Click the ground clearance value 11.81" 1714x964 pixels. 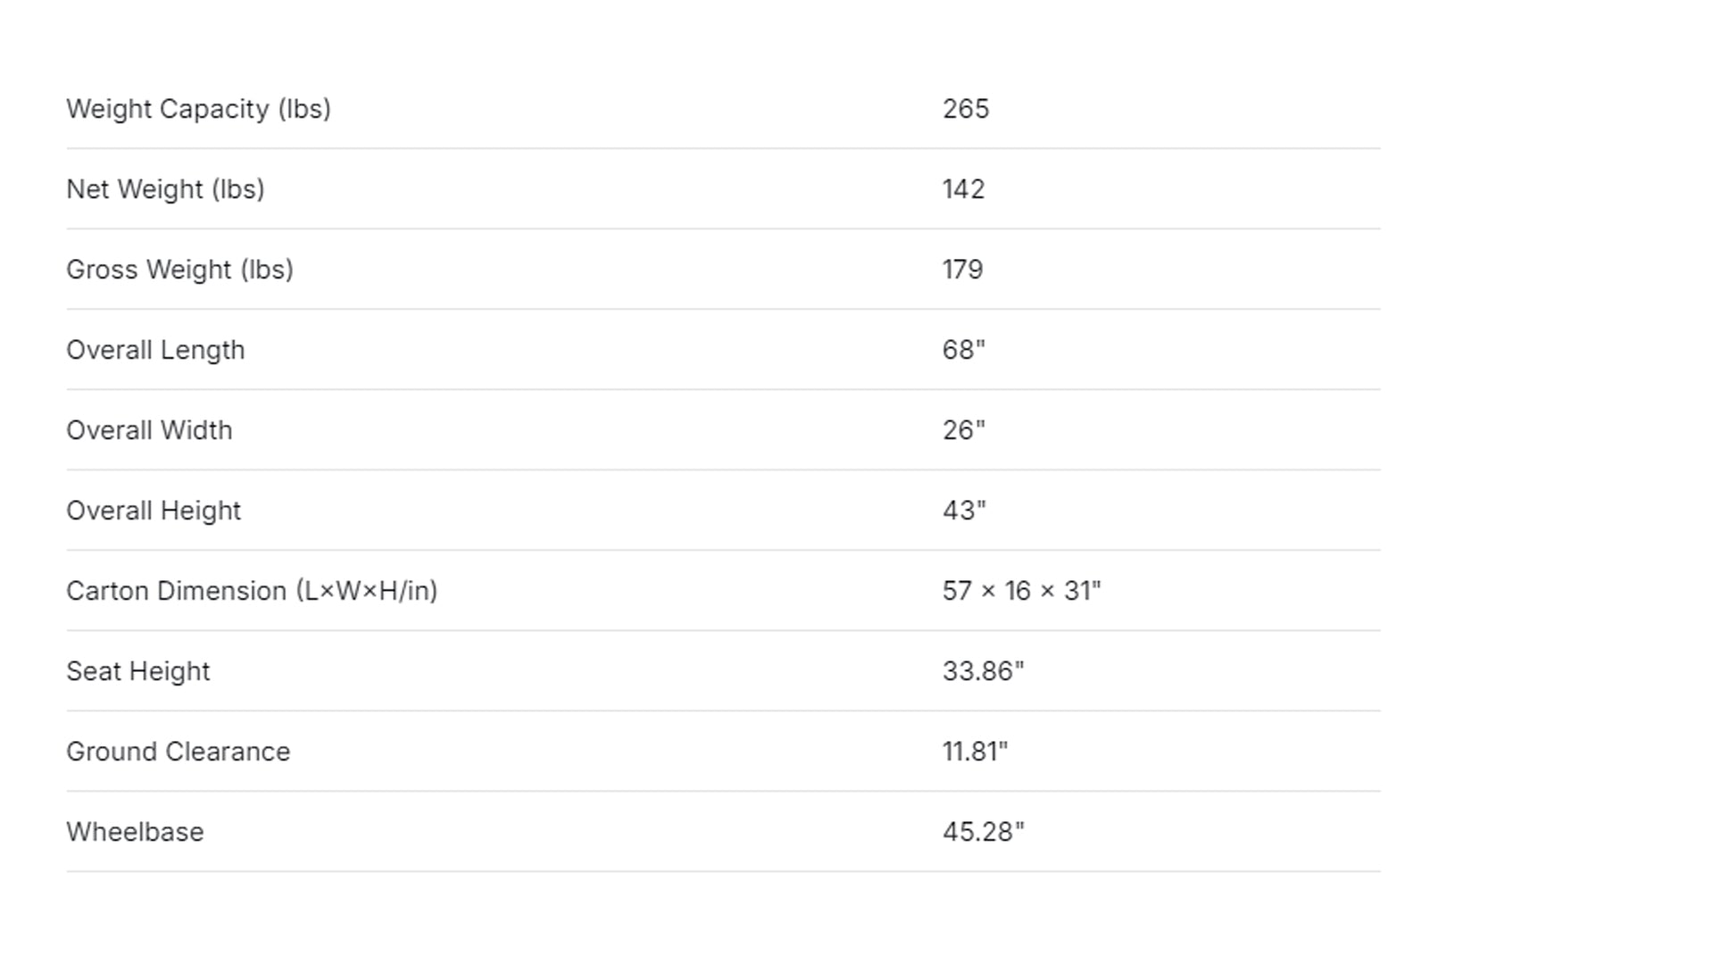[975, 752]
